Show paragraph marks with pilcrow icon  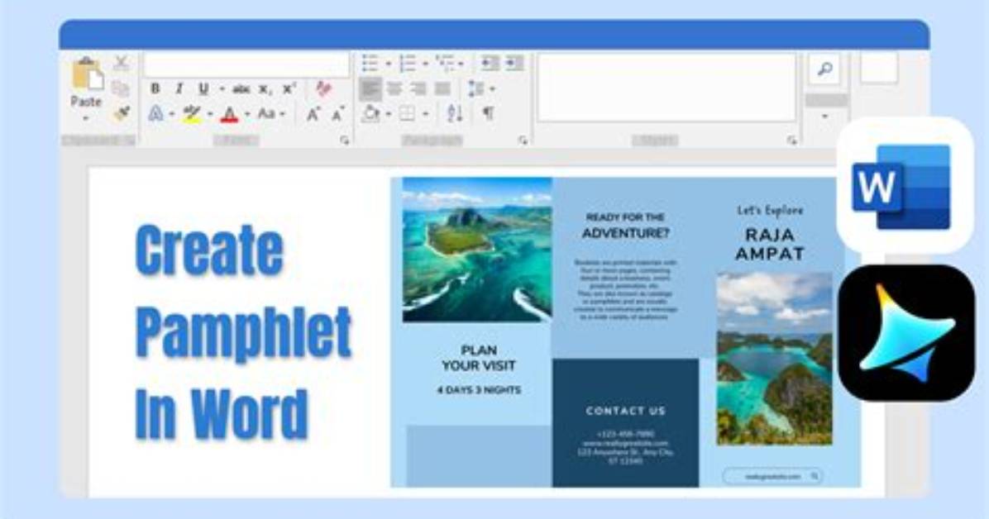tap(488, 114)
